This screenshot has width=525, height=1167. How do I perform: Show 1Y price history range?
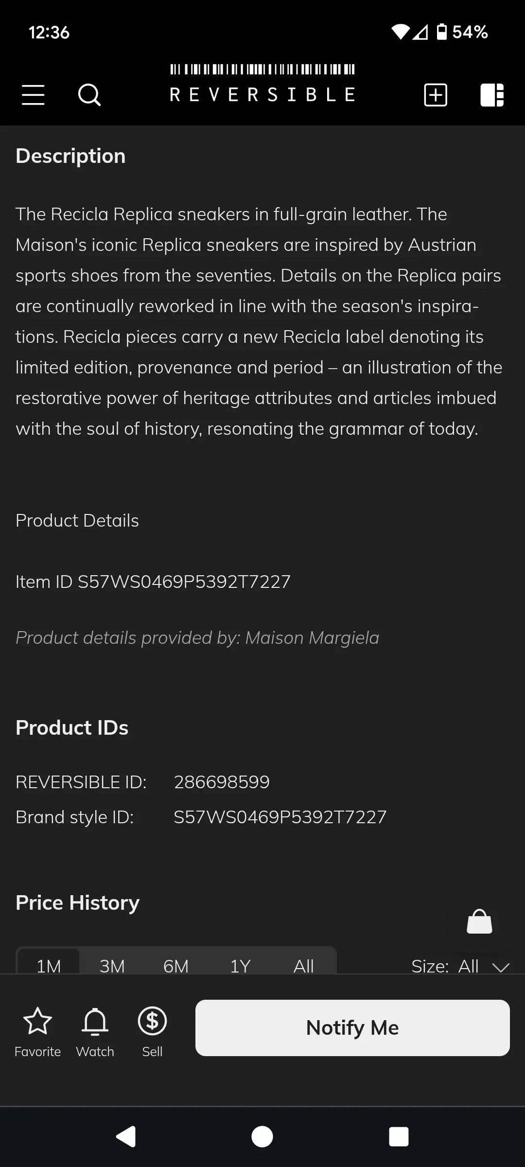pyautogui.click(x=240, y=964)
